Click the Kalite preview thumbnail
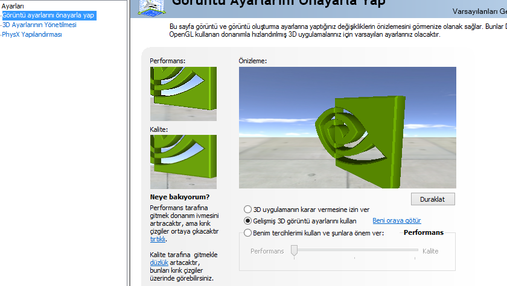The height and width of the screenshot is (286, 507). (x=183, y=162)
